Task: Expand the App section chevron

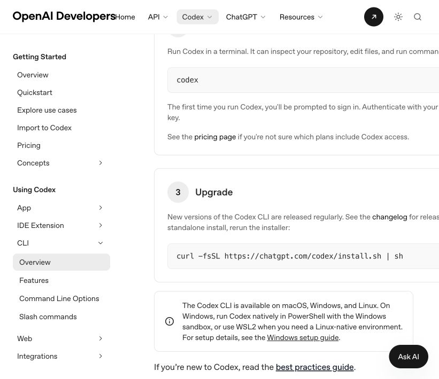Action: pyautogui.click(x=101, y=208)
